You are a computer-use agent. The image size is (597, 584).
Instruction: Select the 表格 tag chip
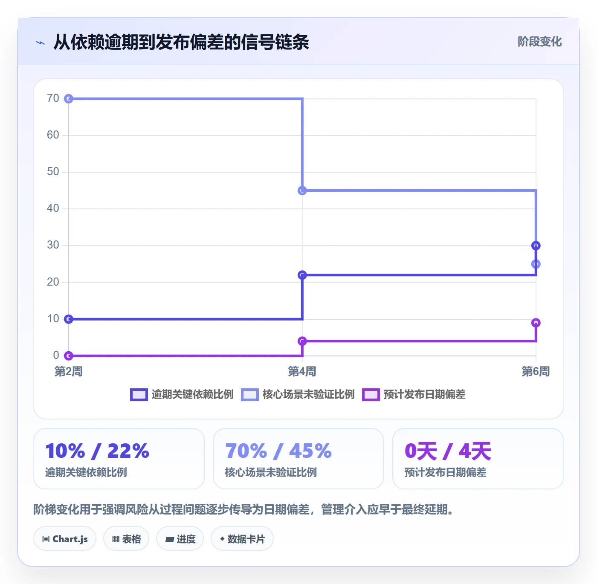(126, 539)
